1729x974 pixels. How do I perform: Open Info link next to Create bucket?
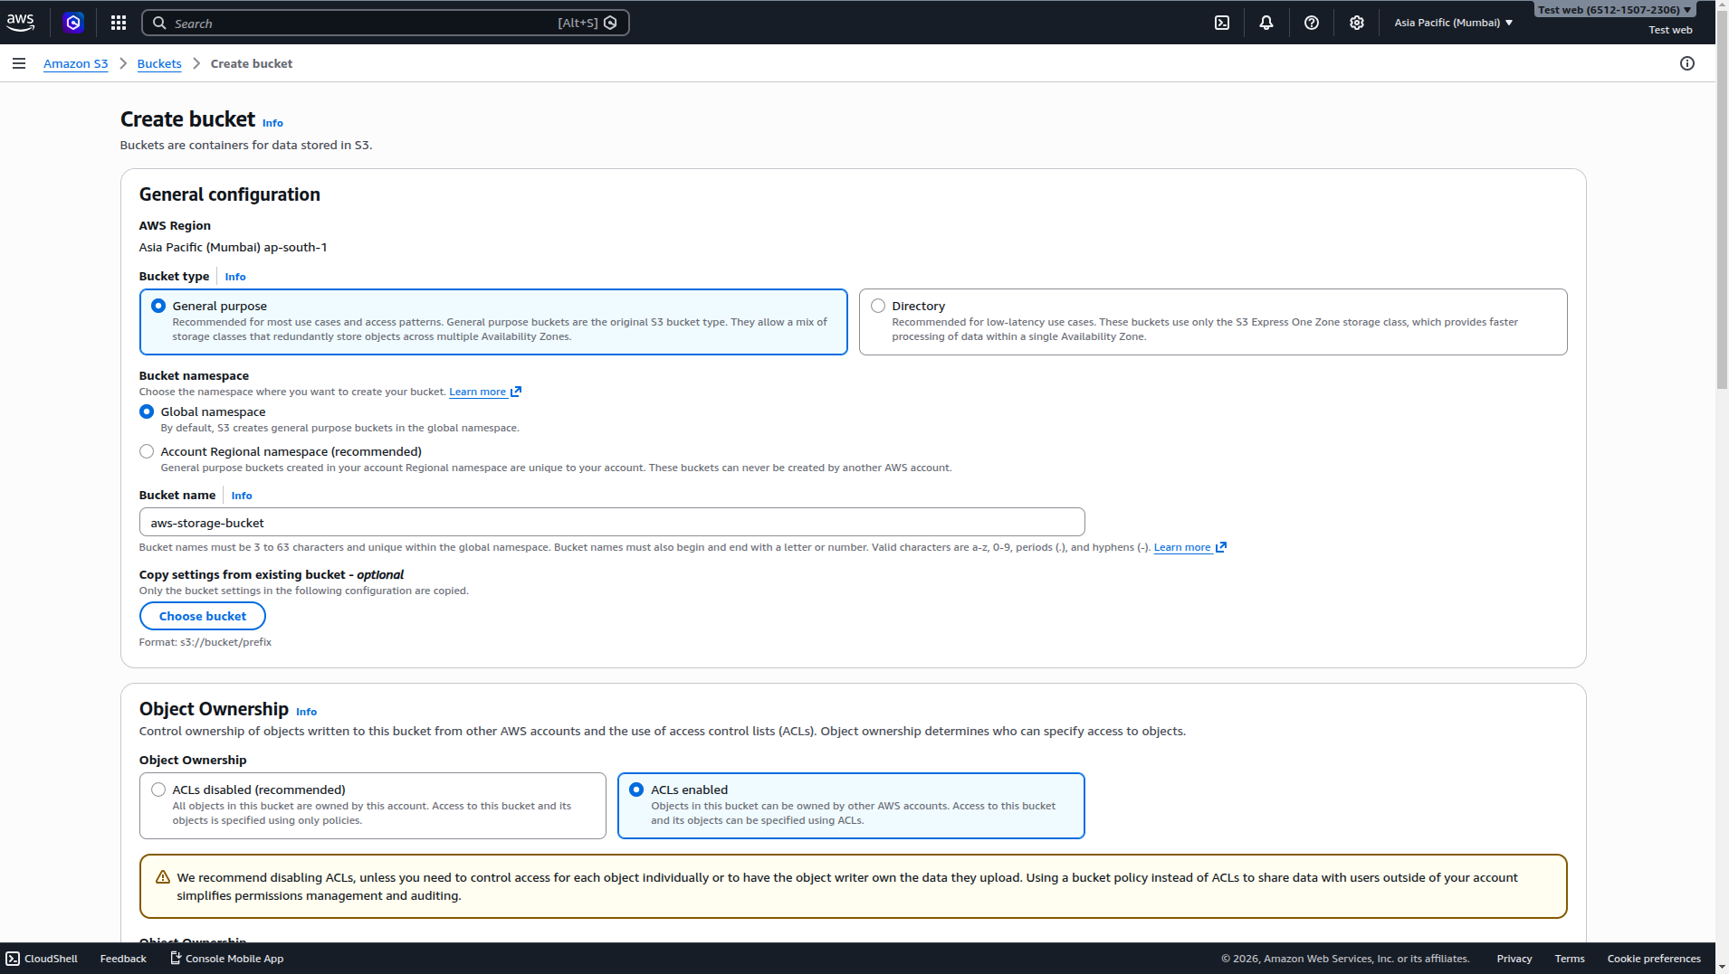coord(272,123)
